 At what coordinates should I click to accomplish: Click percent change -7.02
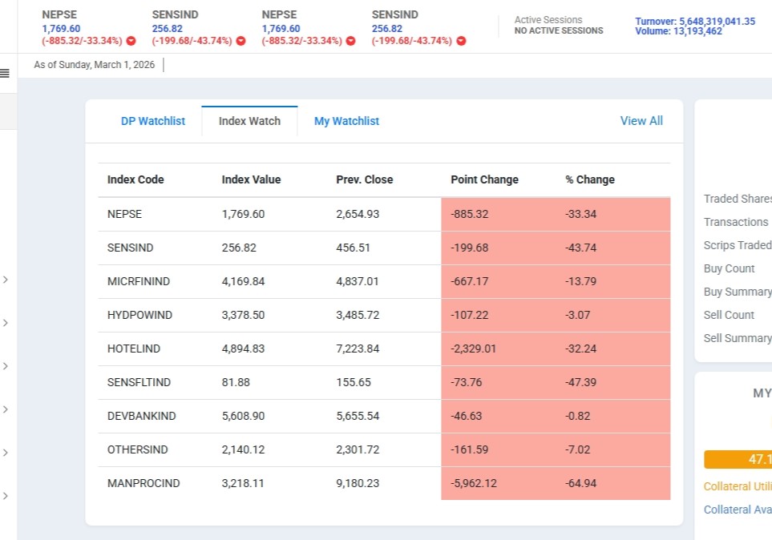(x=577, y=449)
